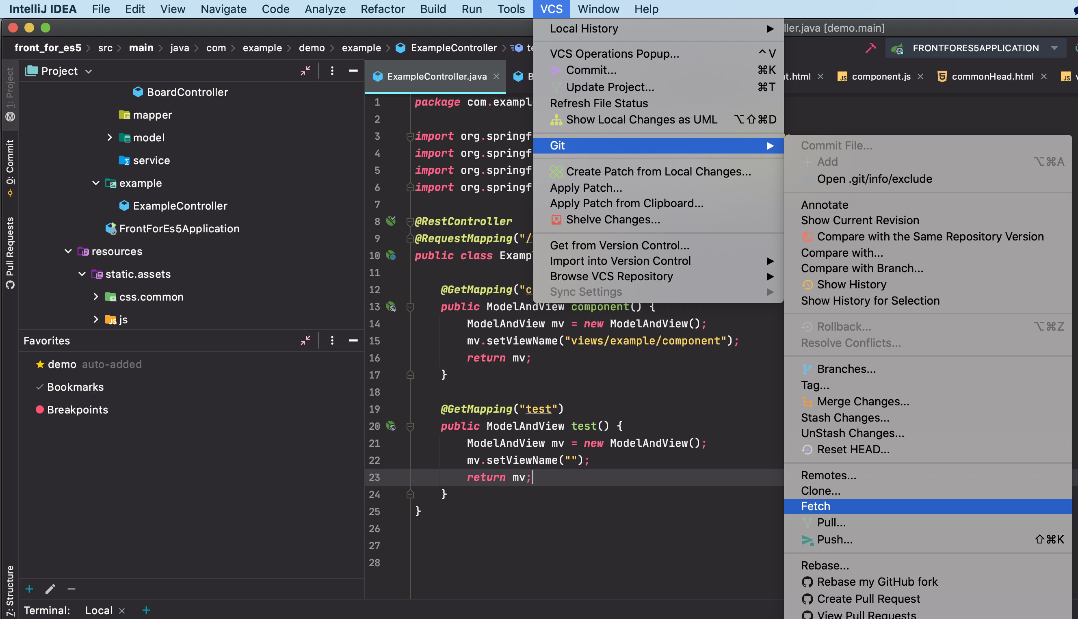Choose Push... in Git submenu

click(928, 539)
